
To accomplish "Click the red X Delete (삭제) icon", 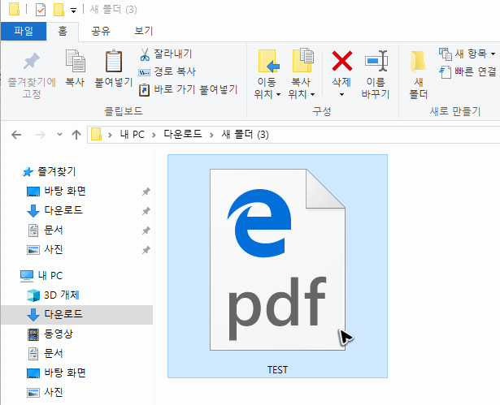I will click(x=341, y=61).
